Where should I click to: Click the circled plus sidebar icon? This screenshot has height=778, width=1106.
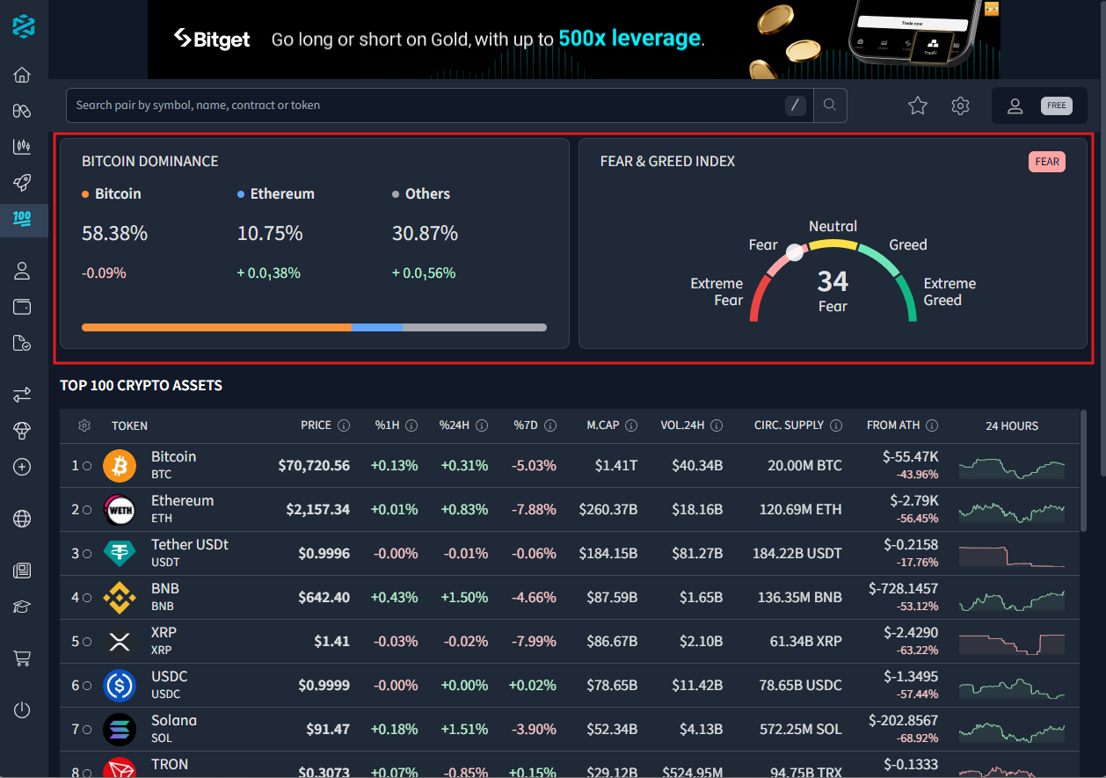[x=23, y=467]
